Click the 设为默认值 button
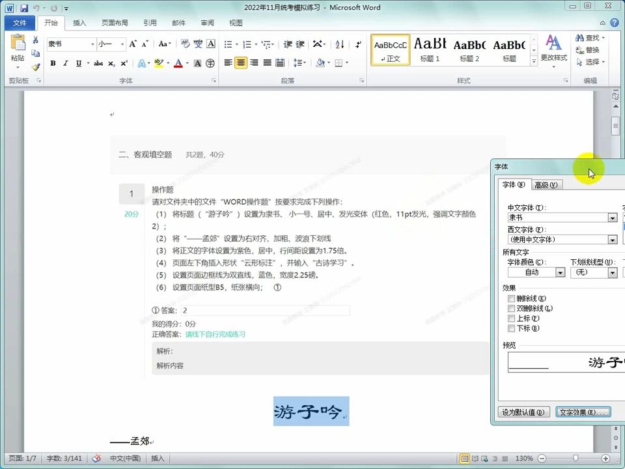 [524, 412]
